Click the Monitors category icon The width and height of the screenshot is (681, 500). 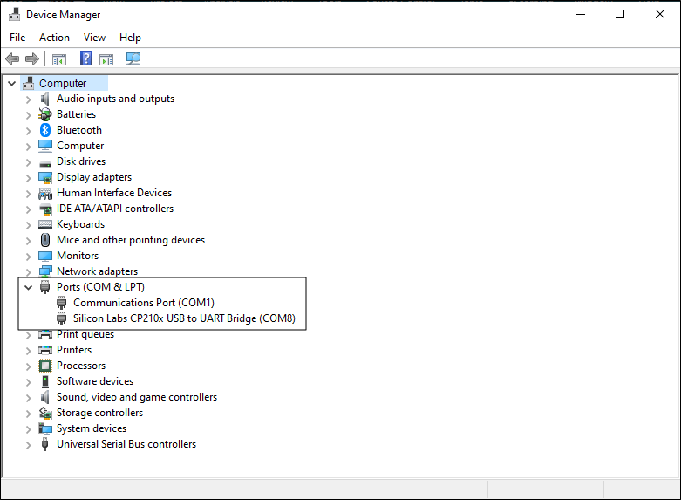coord(45,256)
